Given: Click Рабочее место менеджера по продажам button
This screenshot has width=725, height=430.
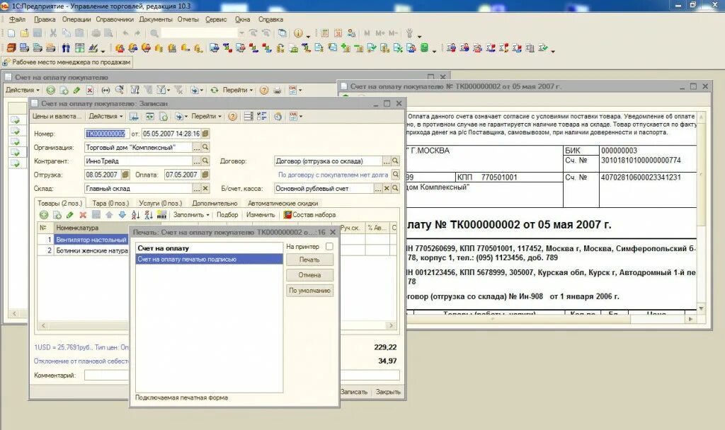Looking at the screenshot, I should pos(67,62).
